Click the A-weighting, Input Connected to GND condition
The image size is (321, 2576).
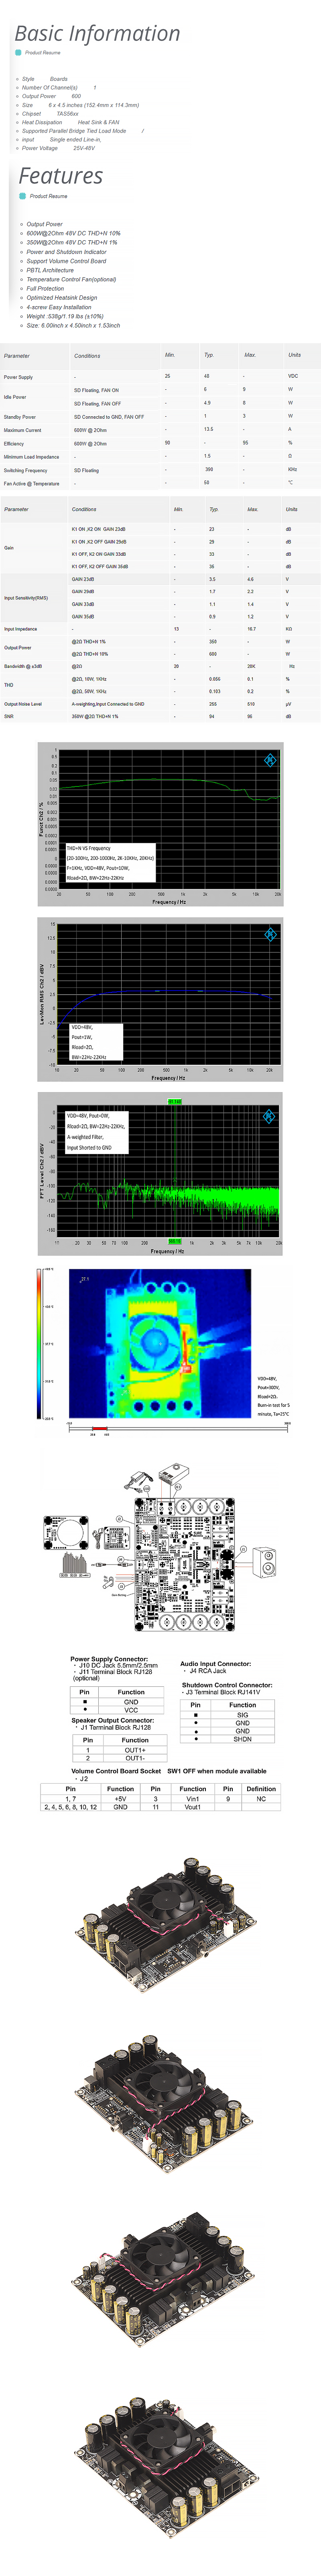click(108, 704)
